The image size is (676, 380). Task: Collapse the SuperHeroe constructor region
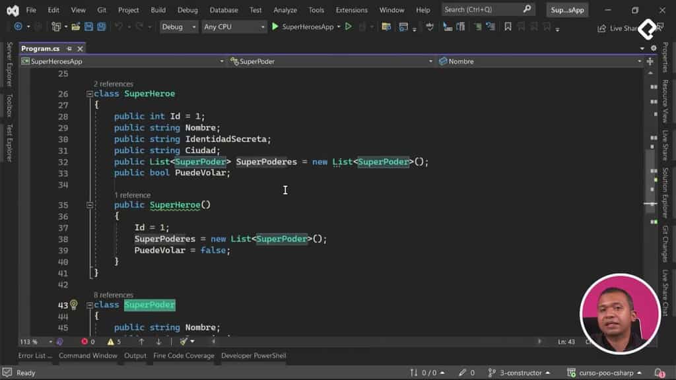[x=90, y=205]
